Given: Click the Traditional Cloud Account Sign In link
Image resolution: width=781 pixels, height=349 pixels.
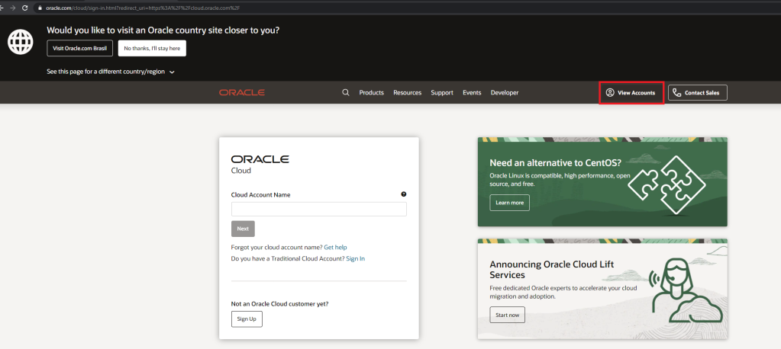Looking at the screenshot, I should [356, 258].
